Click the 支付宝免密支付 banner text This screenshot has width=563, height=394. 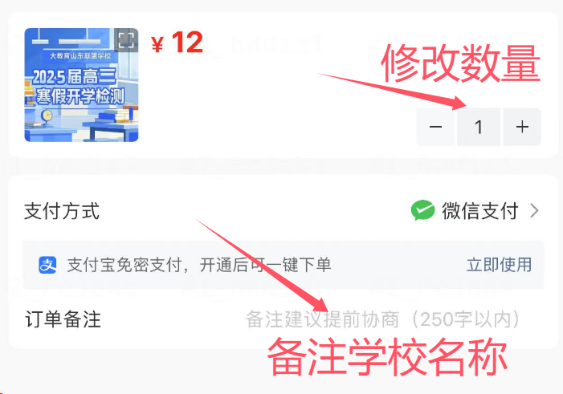[199, 265]
